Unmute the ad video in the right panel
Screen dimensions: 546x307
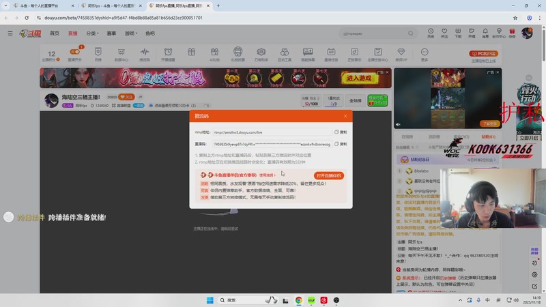tap(398, 124)
